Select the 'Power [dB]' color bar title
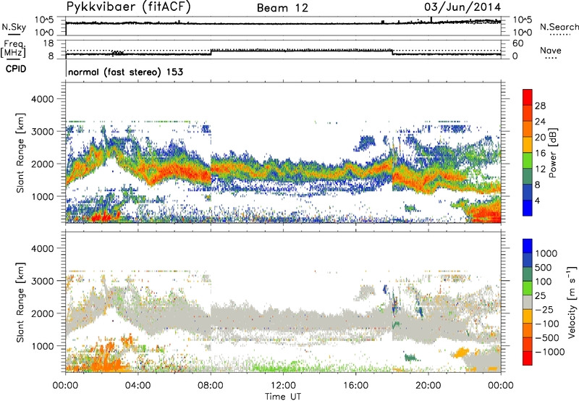The image size is (579, 401). 553,153
